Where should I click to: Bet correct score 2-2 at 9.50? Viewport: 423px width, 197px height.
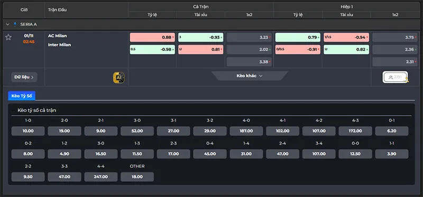tap(28, 177)
